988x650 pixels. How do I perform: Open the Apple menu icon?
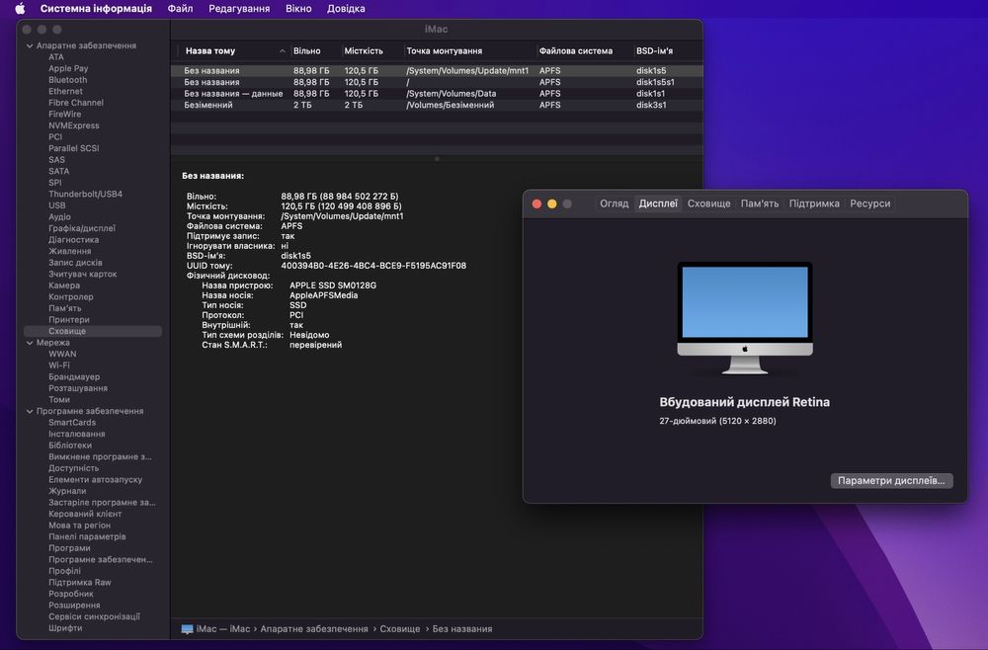click(20, 9)
